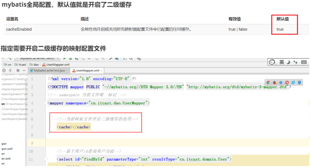This screenshot has width=311, height=168.
Task: Hide the project panel with minus icon
Action: click(x=24, y=71)
